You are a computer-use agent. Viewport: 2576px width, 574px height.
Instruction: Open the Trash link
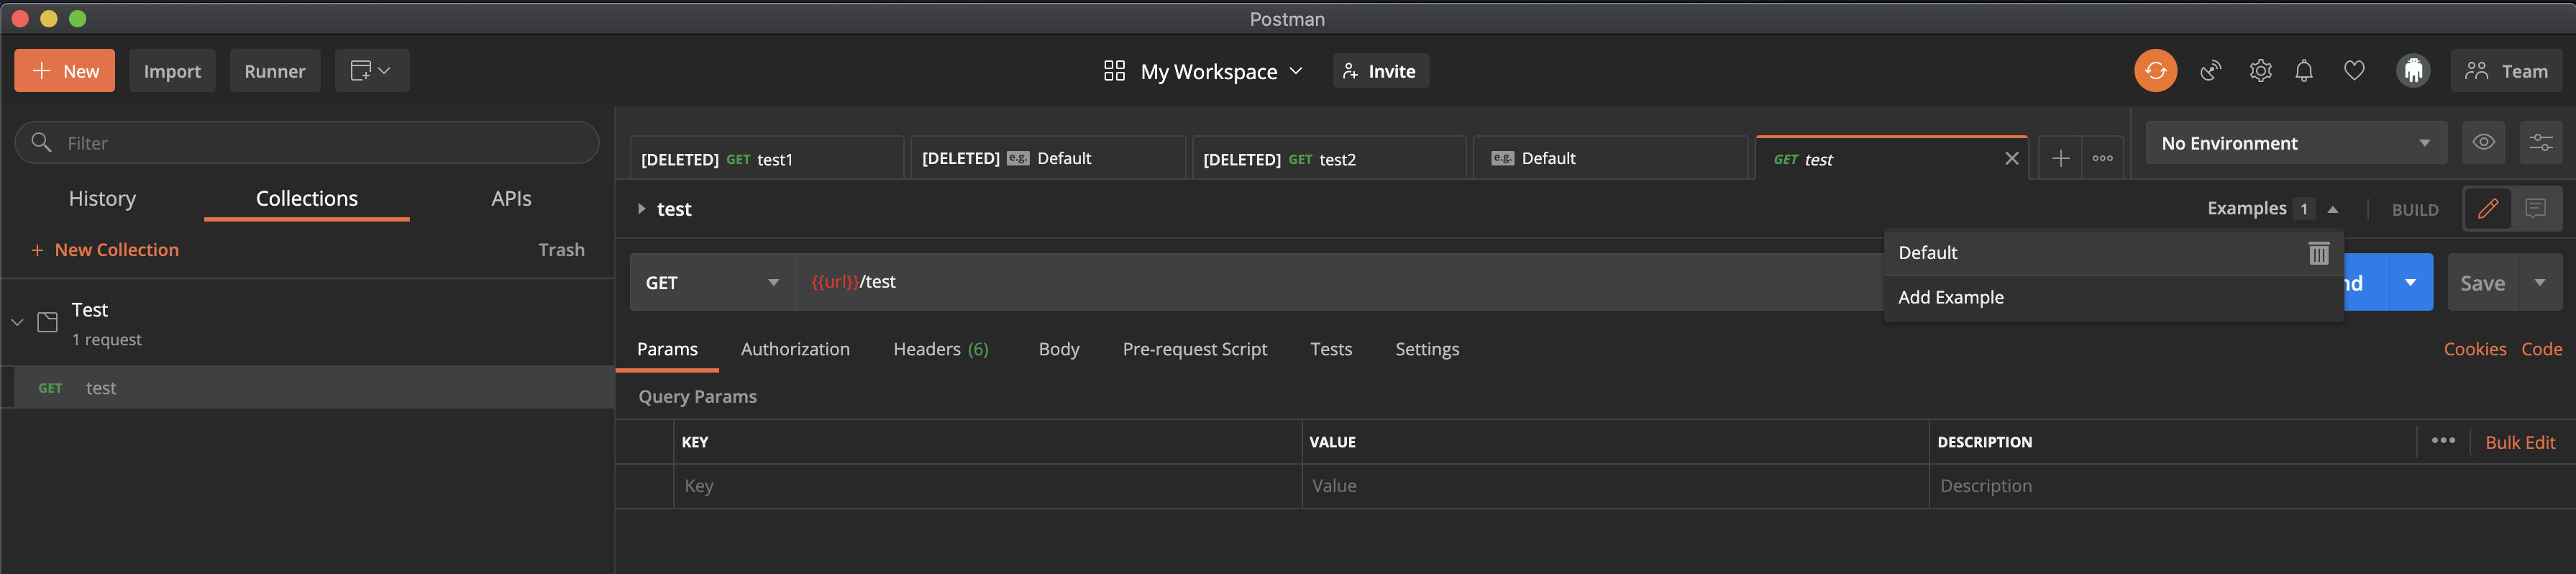pos(561,250)
